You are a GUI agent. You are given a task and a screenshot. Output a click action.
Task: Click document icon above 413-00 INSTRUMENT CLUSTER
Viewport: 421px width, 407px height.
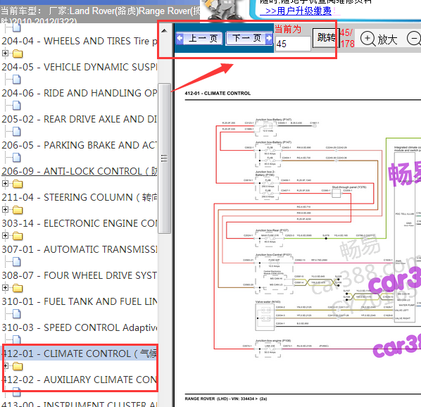click(17, 392)
